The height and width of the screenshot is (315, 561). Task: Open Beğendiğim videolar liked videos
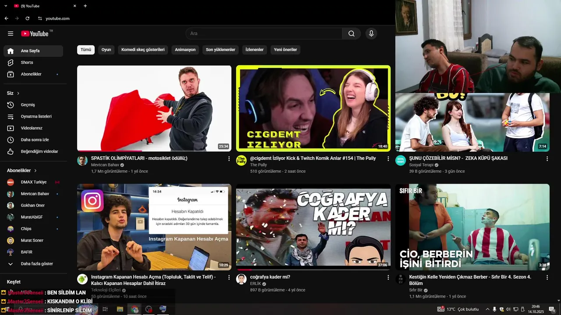point(33,151)
